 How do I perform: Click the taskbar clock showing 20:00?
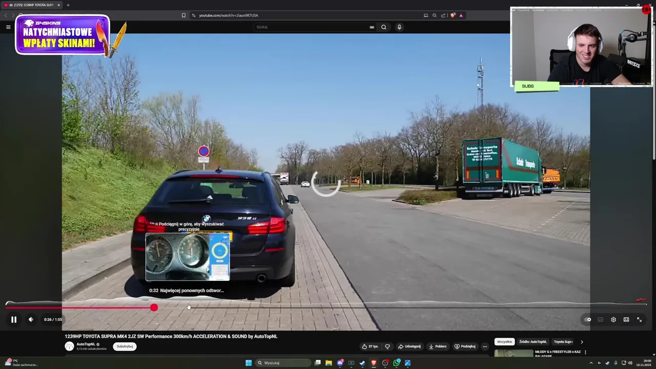(x=644, y=363)
